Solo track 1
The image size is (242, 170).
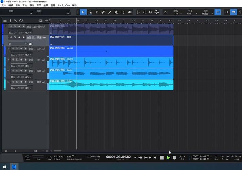(15, 26)
